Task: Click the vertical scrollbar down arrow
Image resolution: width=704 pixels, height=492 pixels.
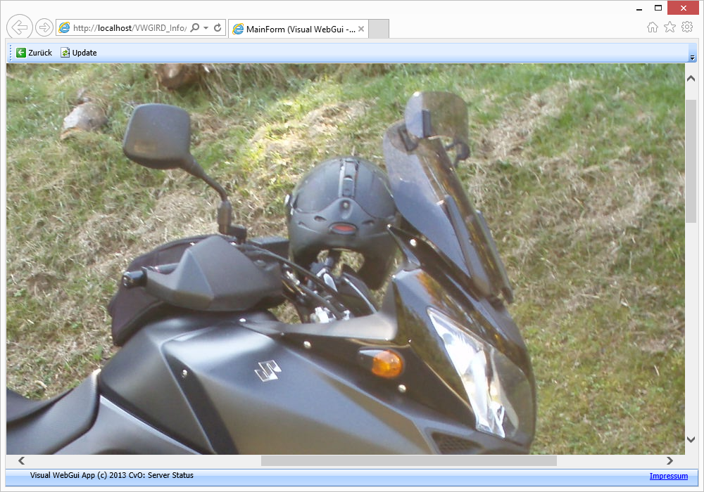Action: (691, 439)
